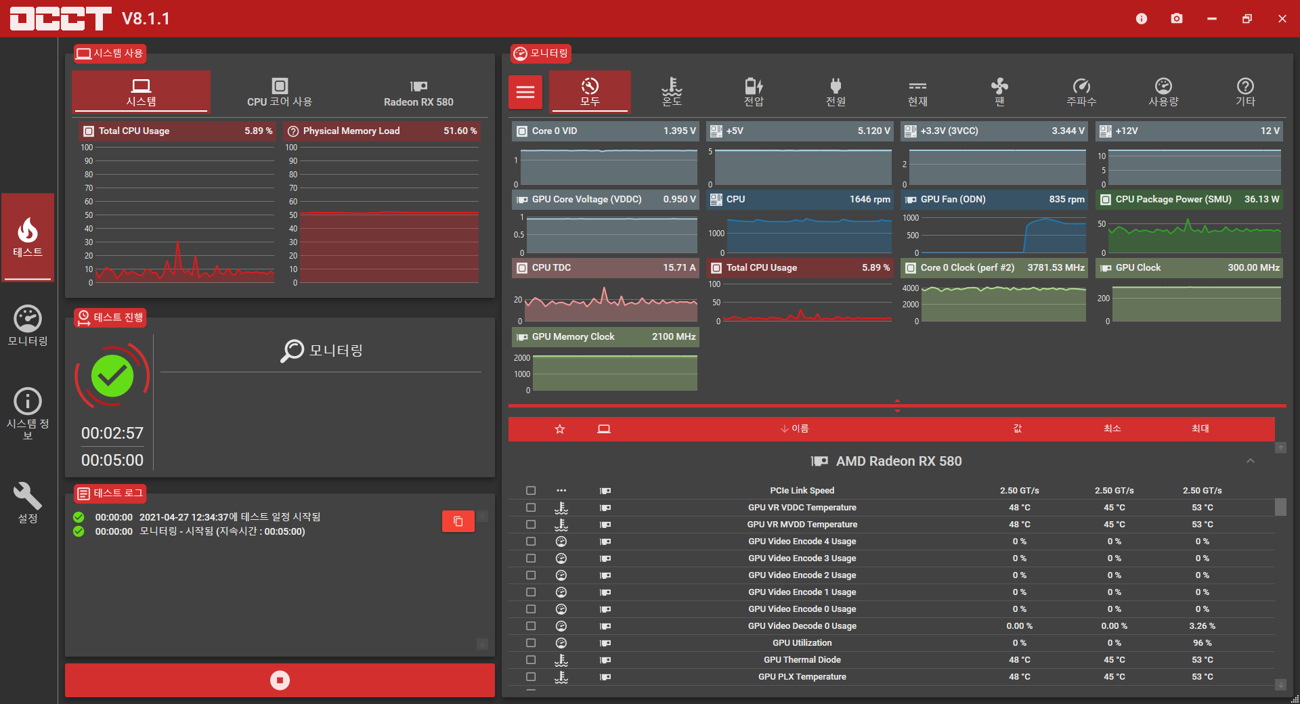Check GPU VR VDDC Temperature checkbox
The height and width of the screenshot is (704, 1300).
point(531,508)
